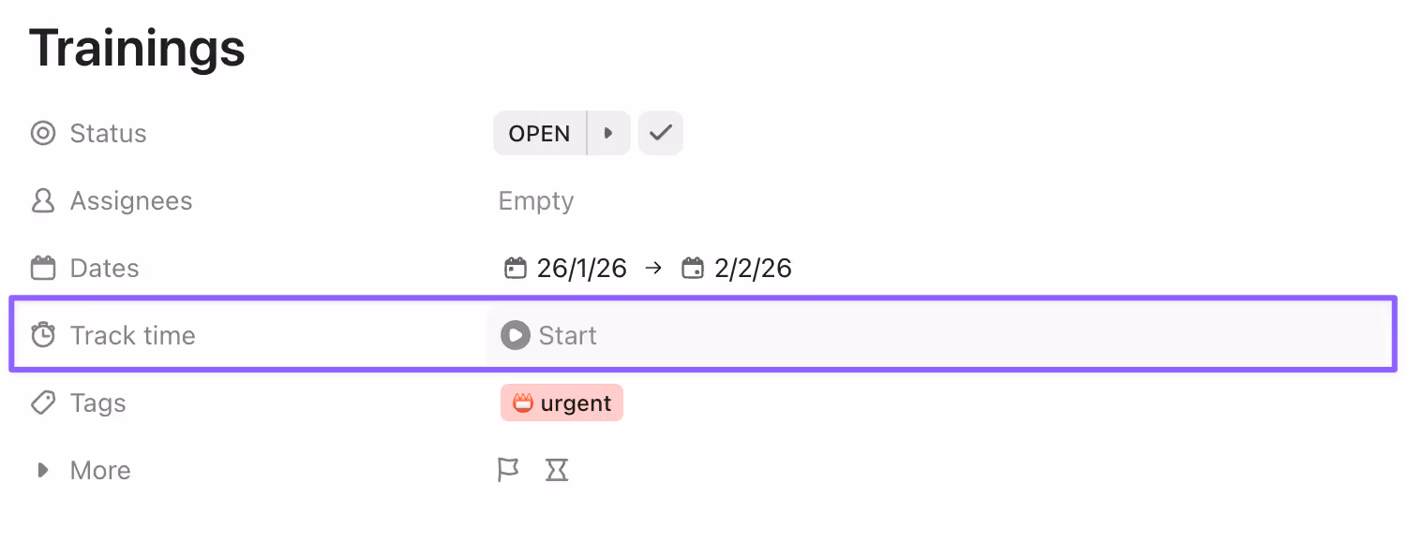Click the Track time stopwatch icon
The width and height of the screenshot is (1423, 556).
click(x=43, y=335)
